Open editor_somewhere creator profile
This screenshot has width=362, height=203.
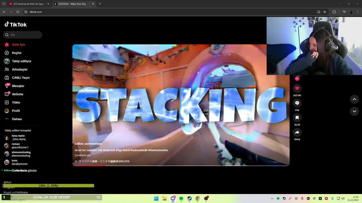click(88, 144)
